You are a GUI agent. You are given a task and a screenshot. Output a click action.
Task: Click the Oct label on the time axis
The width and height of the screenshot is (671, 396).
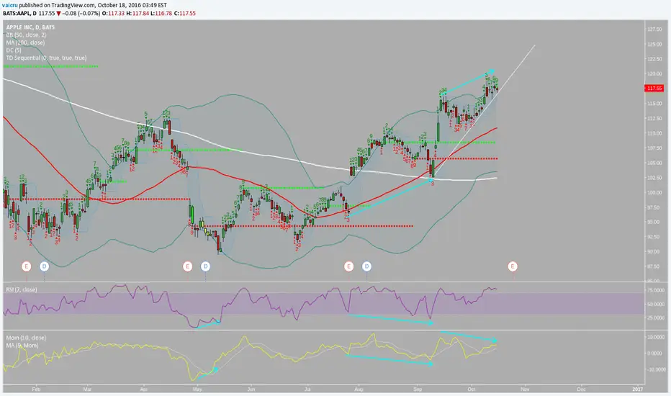471,389
